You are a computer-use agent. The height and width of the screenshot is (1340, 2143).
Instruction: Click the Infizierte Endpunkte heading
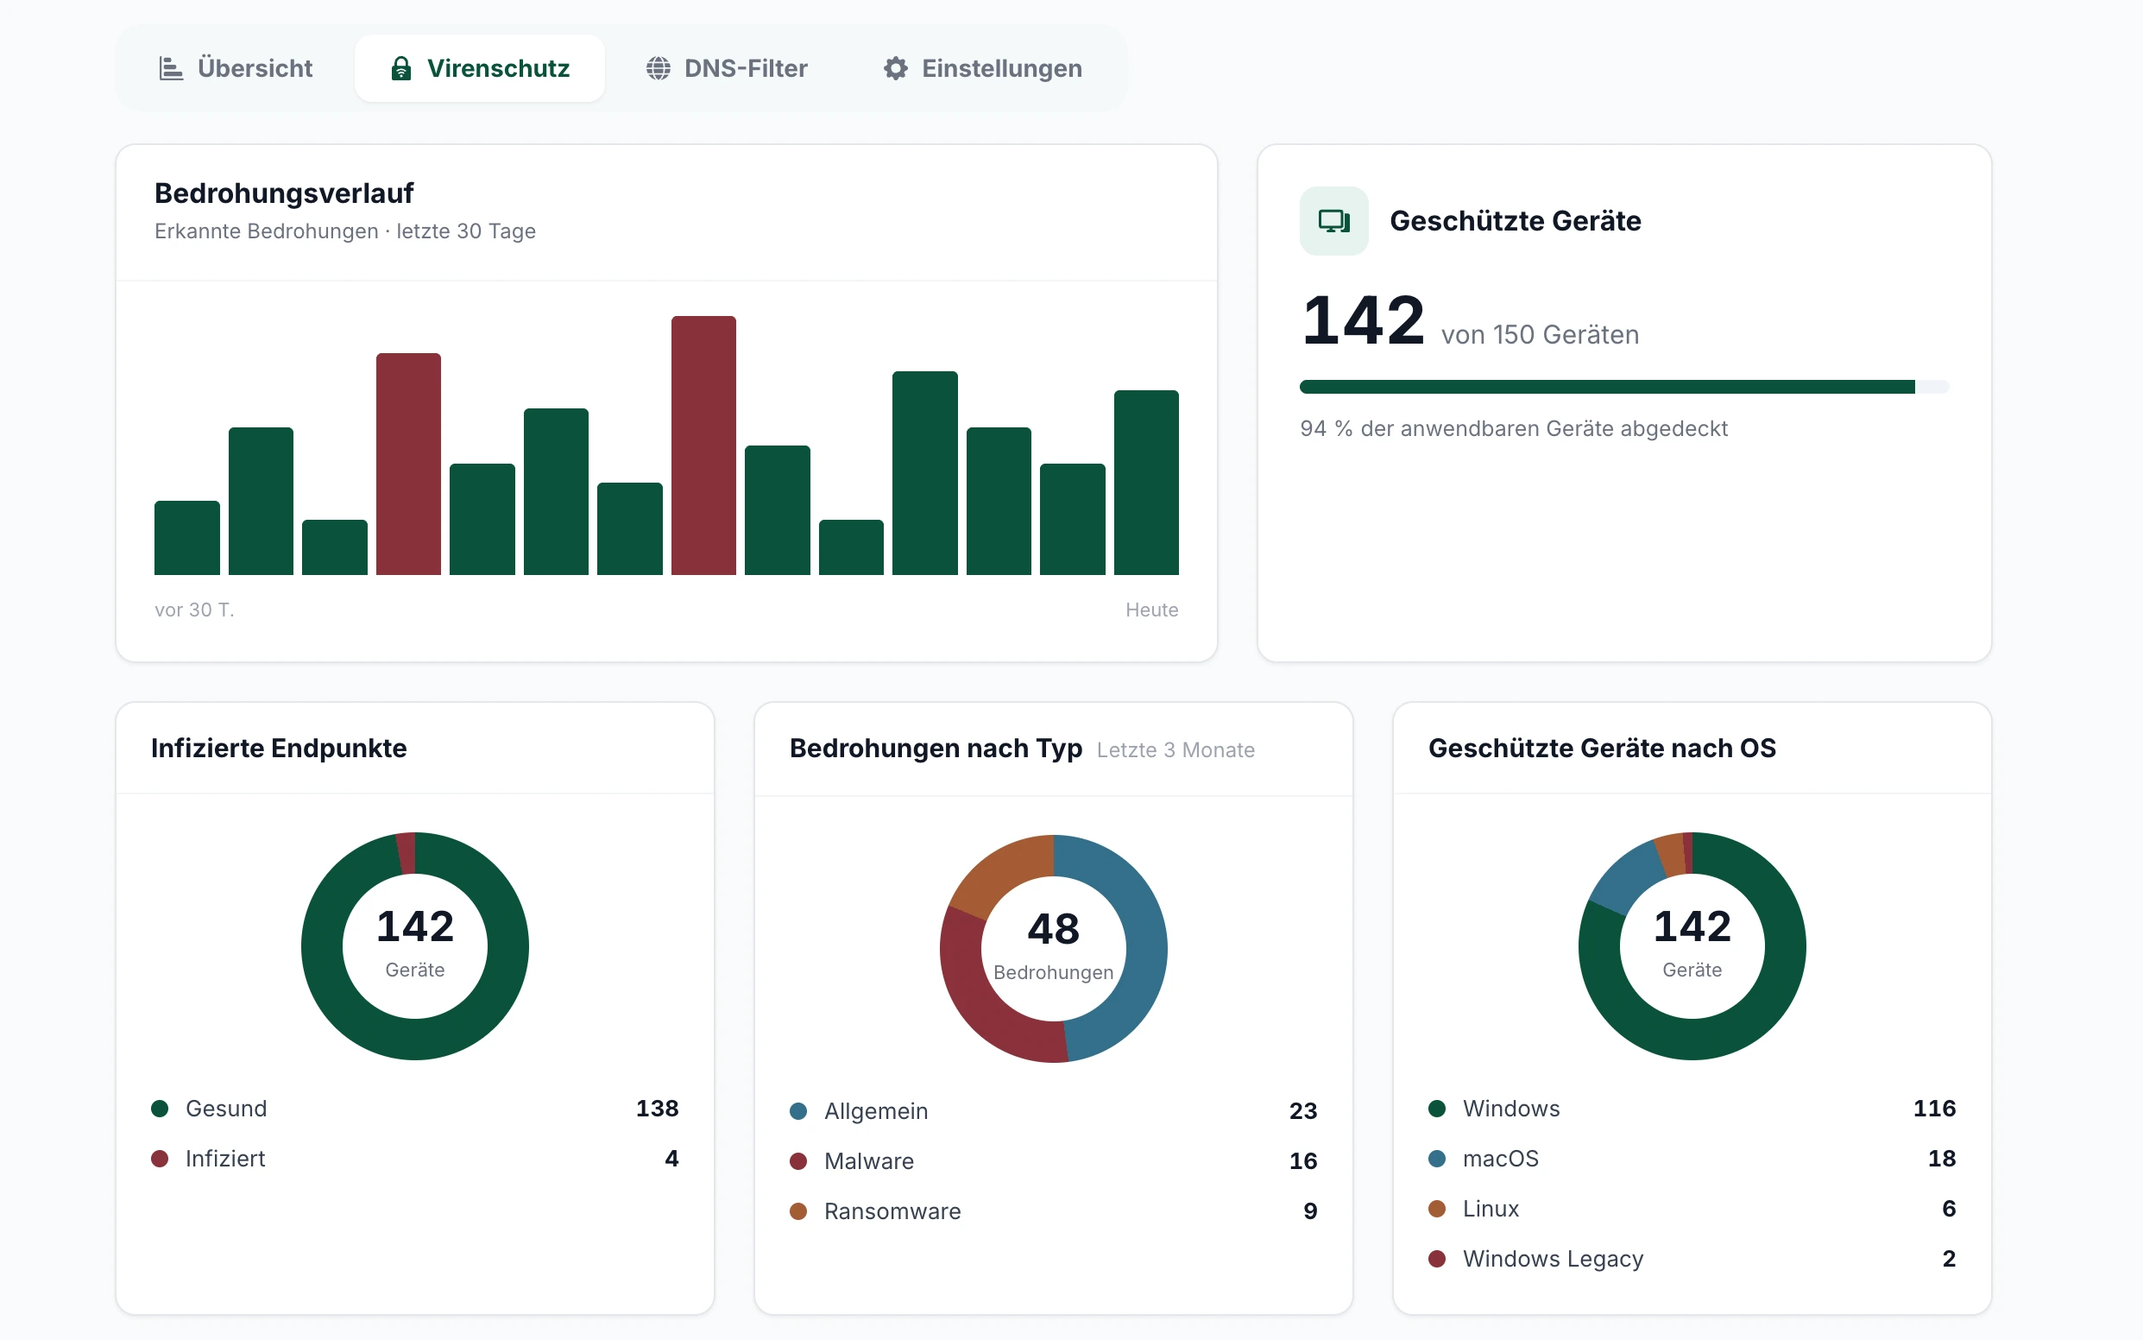point(278,748)
